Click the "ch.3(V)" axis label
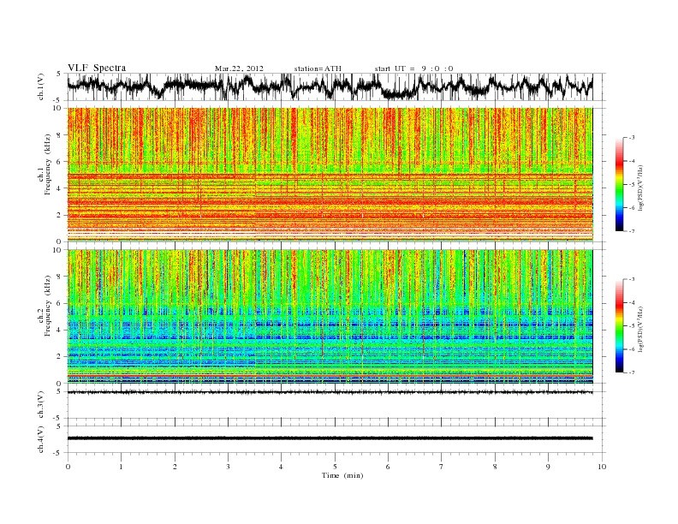678x524 pixels. click(x=41, y=405)
